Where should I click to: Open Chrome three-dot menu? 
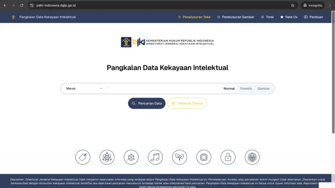(x=330, y=5)
